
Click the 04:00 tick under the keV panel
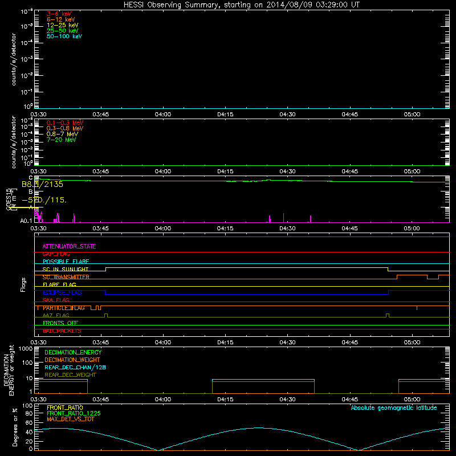coord(163,115)
